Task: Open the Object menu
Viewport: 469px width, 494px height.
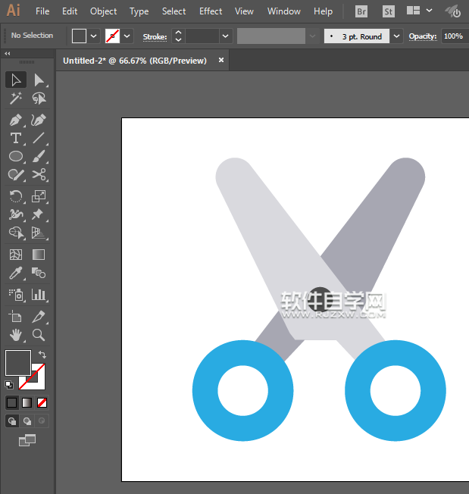Action: click(103, 11)
